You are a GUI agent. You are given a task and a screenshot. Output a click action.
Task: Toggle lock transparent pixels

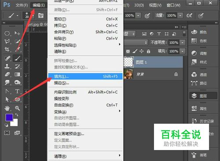click(128, 51)
